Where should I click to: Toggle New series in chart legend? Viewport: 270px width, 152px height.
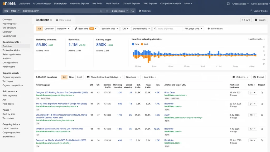point(135,44)
